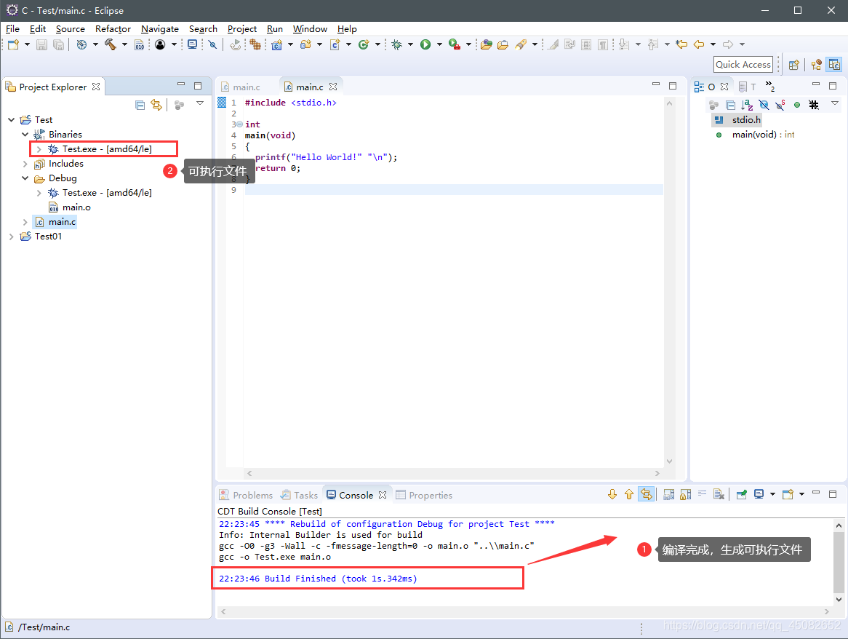Image resolution: width=848 pixels, height=639 pixels.
Task: Open the Window menu
Action: click(310, 29)
